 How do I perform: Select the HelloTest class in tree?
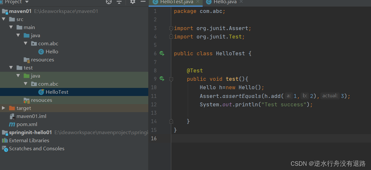coord(57,92)
